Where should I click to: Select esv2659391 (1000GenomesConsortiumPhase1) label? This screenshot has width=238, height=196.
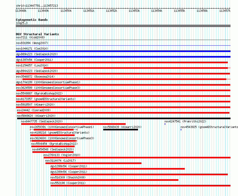pyautogui.click(x=62, y=127)
